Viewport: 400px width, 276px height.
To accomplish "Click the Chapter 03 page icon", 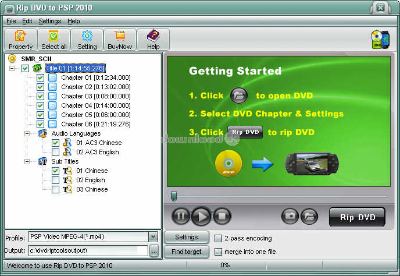I will point(52,96).
